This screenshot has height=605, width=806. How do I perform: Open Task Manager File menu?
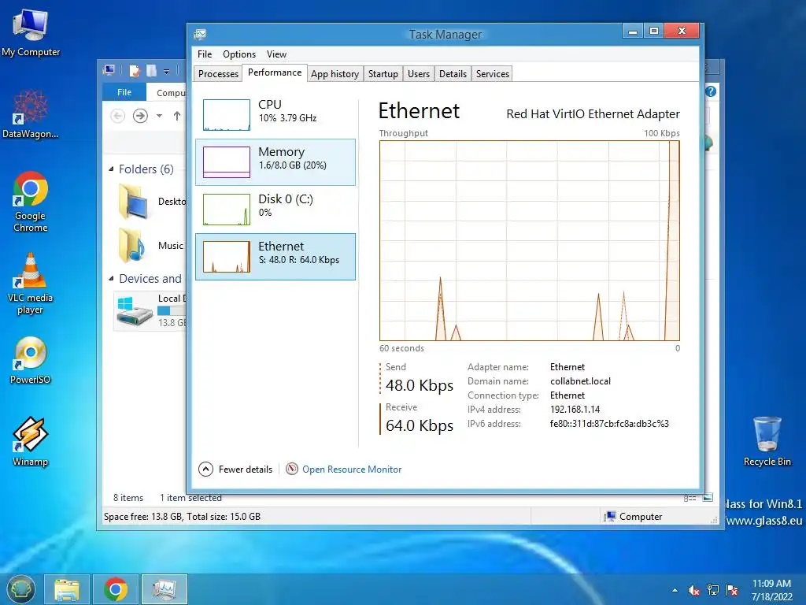[x=205, y=54]
